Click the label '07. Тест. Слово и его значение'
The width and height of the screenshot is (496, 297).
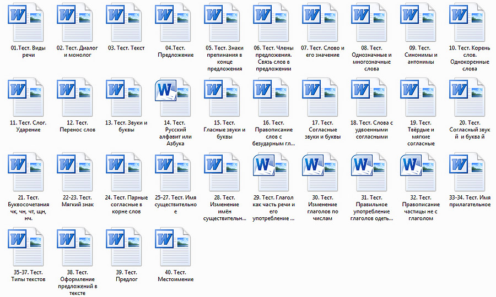coord(322,52)
